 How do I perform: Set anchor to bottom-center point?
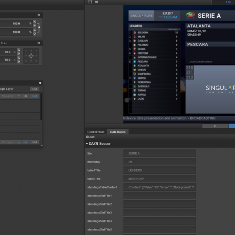31,61
